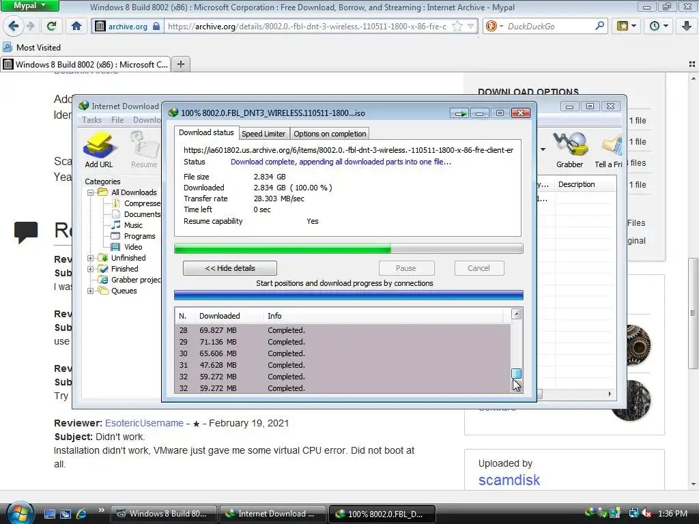Open the URL bar history dropdown
The height and width of the screenshot is (524, 699).
(471, 27)
